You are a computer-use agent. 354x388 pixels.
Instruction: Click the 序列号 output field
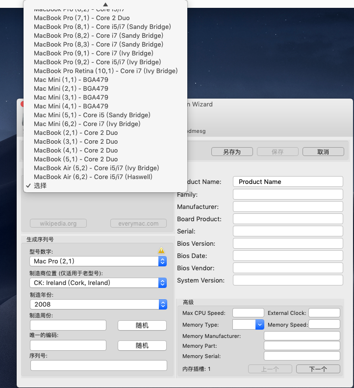coord(99,365)
